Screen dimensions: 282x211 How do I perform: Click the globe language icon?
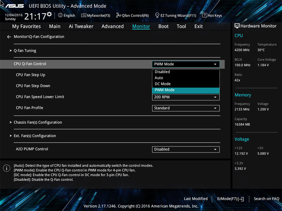(60, 15)
